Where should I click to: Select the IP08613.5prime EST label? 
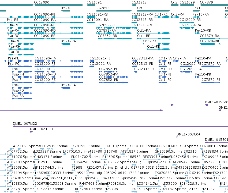(x=144, y=189)
